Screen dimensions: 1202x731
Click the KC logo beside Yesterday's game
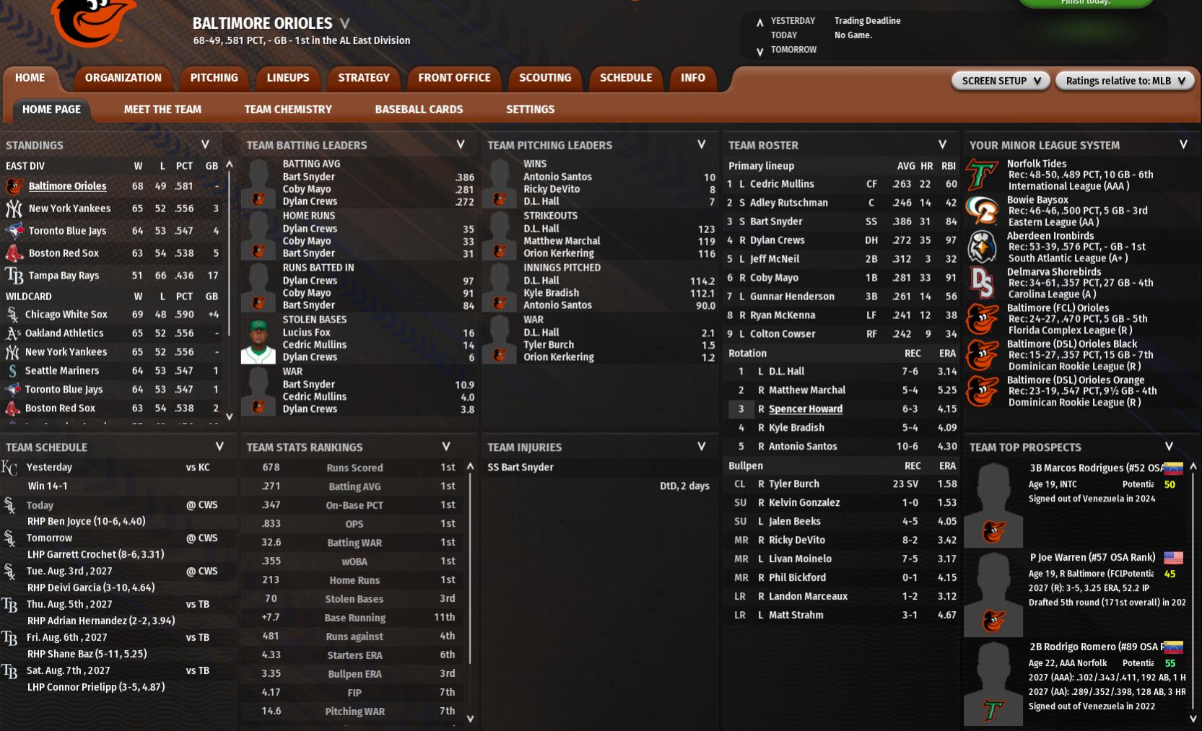click(9, 469)
